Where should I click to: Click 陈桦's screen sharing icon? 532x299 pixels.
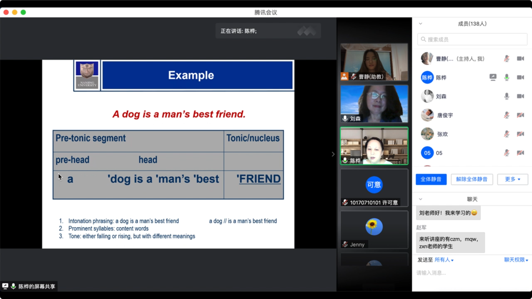pyautogui.click(x=493, y=77)
